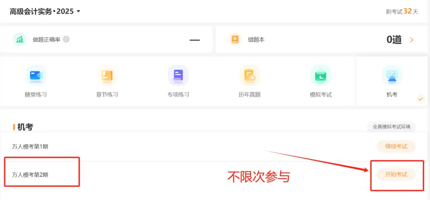Screen dimensions: 430x200
Task: Click the checkmark badge on 机考 card
Action: (420, 98)
